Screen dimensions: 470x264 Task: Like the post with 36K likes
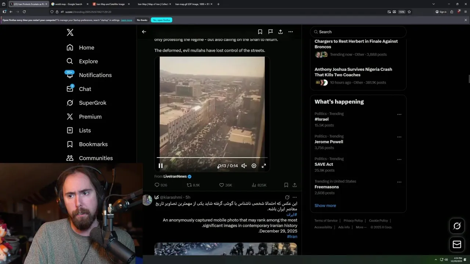coord(225,185)
